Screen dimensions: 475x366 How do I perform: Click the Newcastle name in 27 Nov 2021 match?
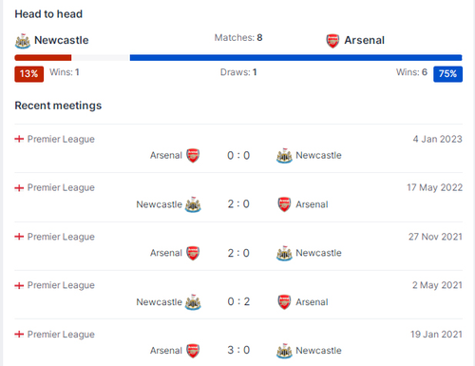pos(318,253)
